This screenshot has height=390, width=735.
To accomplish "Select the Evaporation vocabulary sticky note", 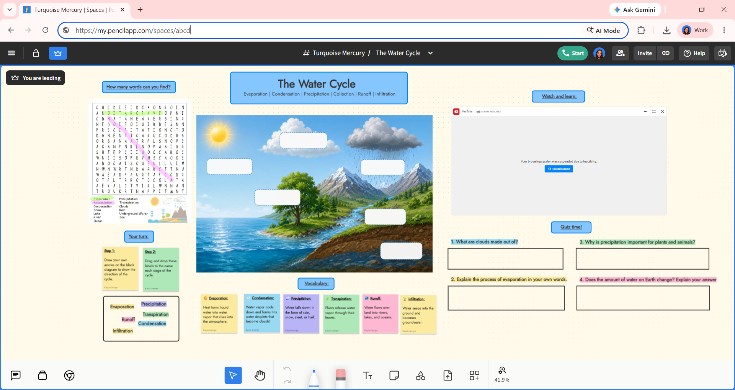I will 219,314.
